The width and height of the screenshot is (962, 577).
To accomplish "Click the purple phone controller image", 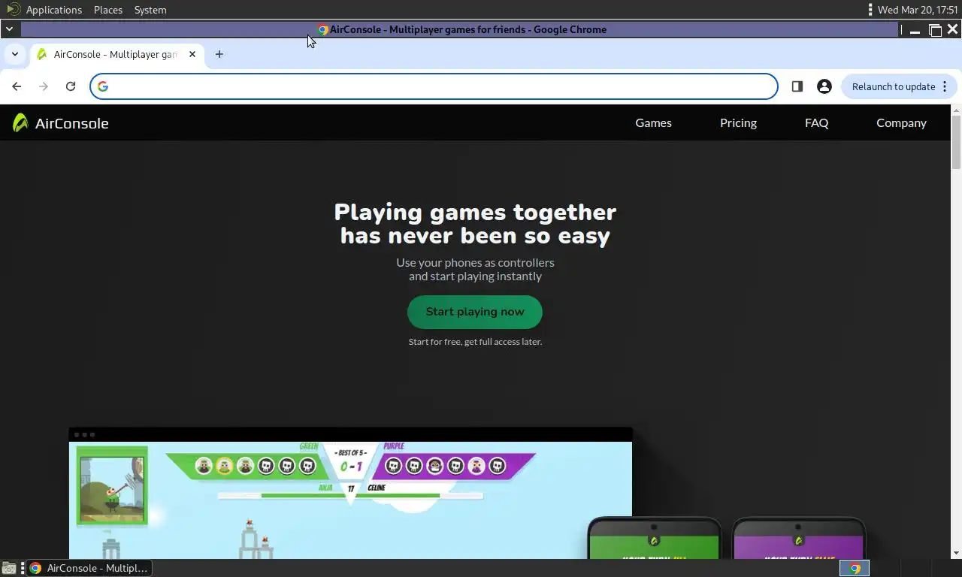I will coord(799,538).
